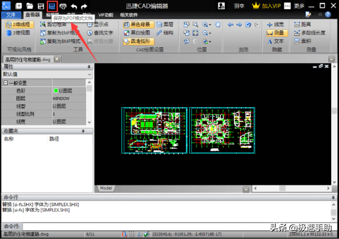Viewport: 339px width, 239px height.
Task: Toggle 黑白绘图 option
Action: pos(137,33)
